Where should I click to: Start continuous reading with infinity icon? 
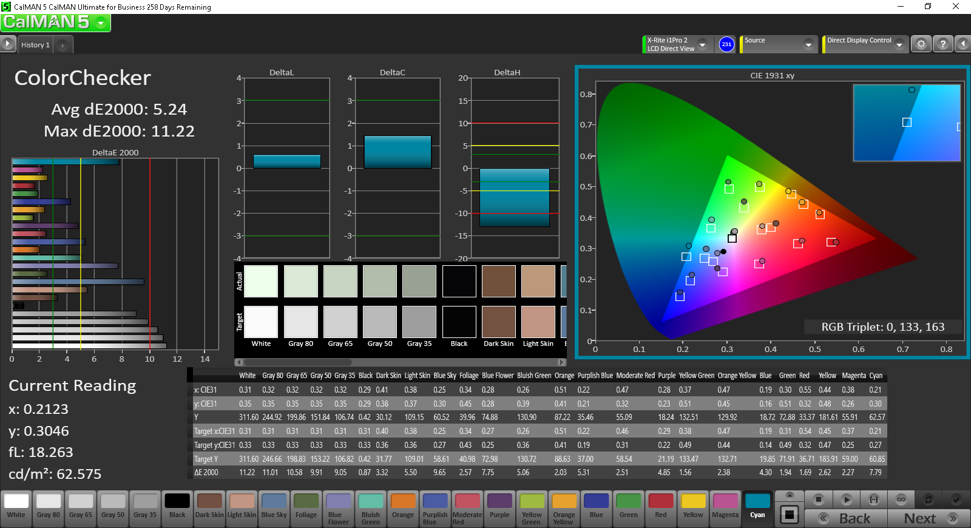click(x=901, y=499)
